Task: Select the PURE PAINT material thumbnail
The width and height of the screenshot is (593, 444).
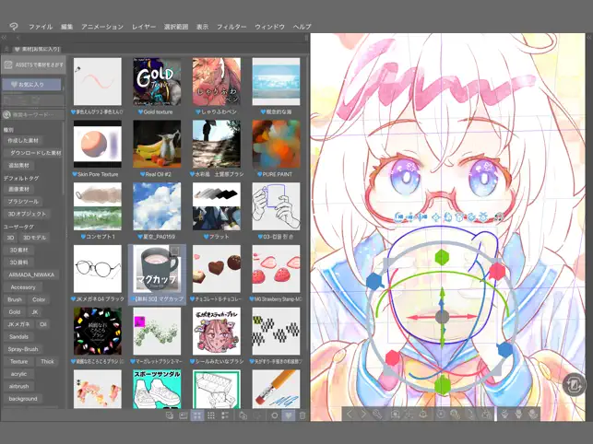Action: pos(276,144)
